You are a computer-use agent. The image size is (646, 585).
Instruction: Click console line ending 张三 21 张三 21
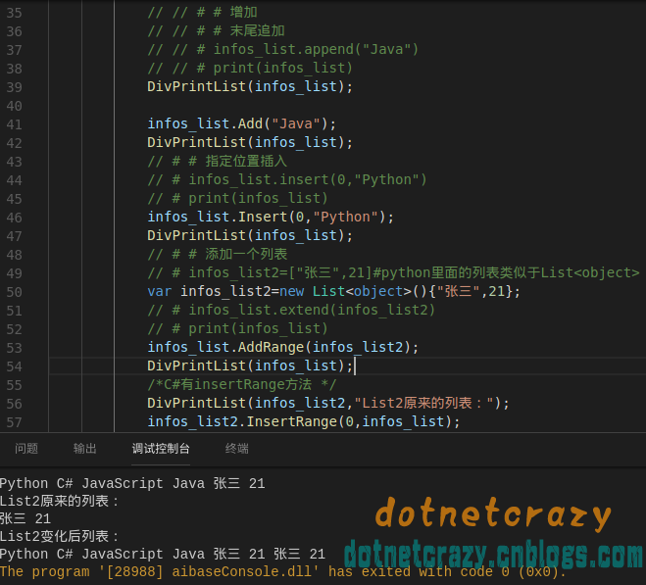point(163,554)
